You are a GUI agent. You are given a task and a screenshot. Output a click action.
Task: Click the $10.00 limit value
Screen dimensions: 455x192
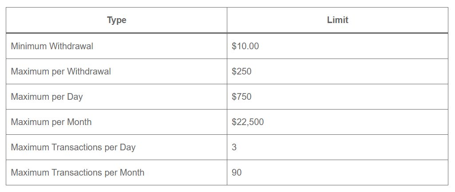click(x=245, y=46)
